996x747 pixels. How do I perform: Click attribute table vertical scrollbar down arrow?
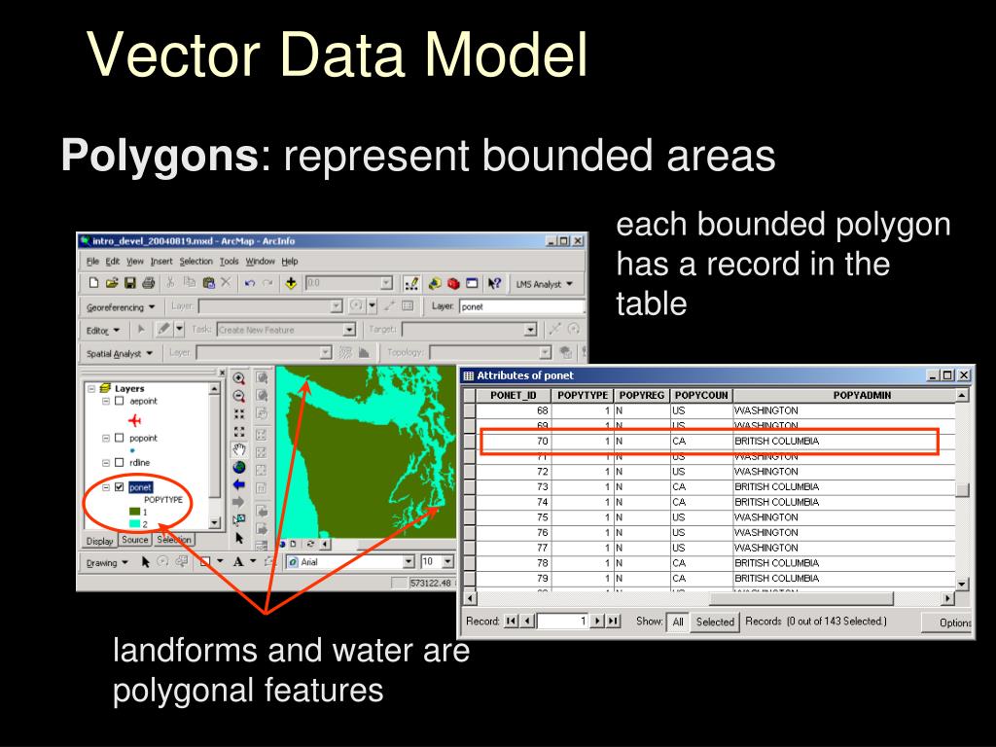coord(962,584)
